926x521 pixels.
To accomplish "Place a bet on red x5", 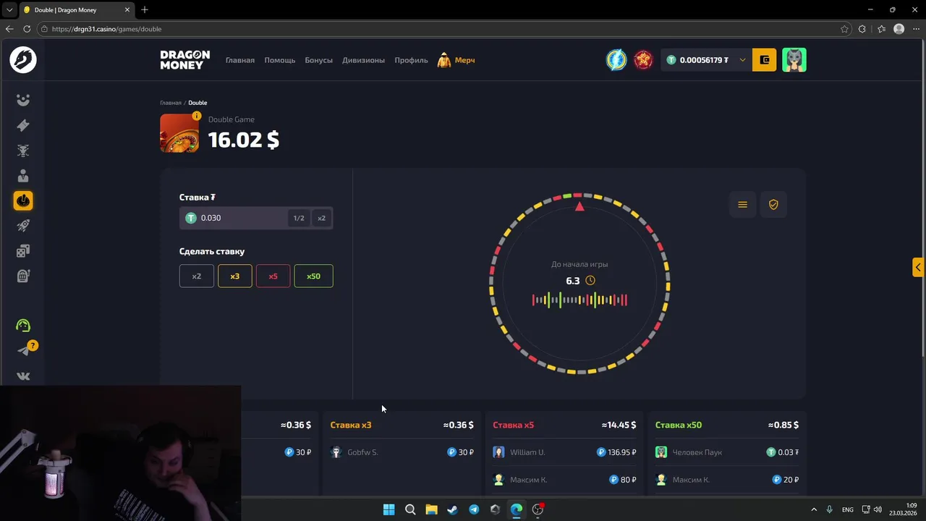I will click(x=273, y=276).
